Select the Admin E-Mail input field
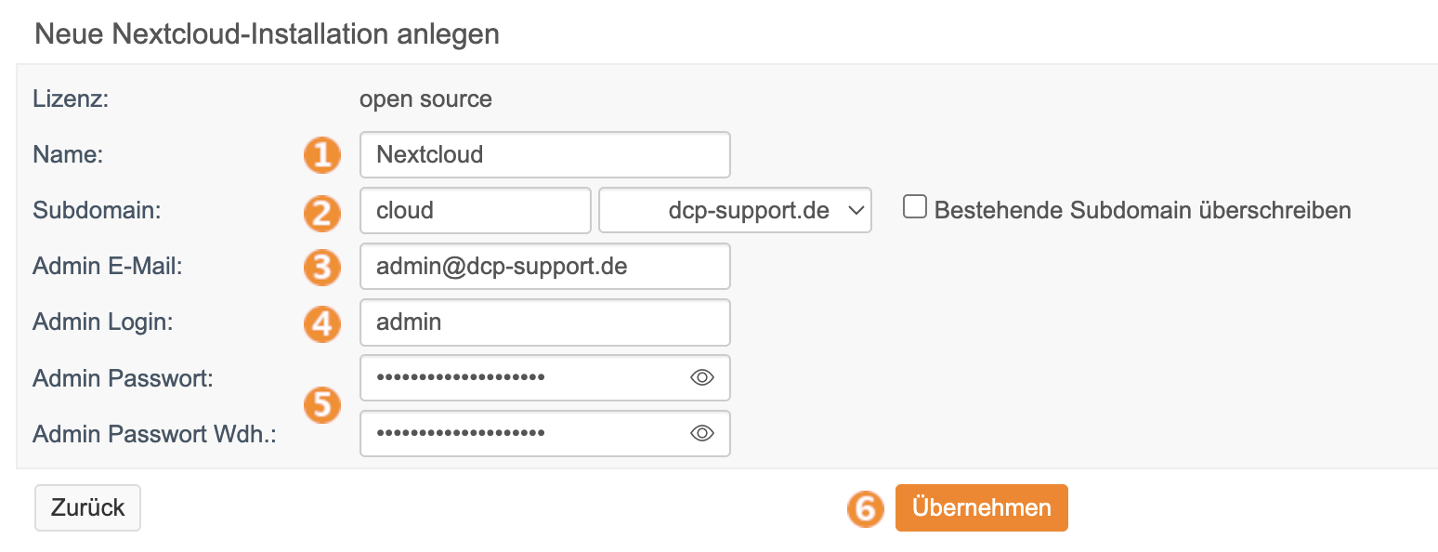Screen dimensions: 1438x552 [544, 267]
